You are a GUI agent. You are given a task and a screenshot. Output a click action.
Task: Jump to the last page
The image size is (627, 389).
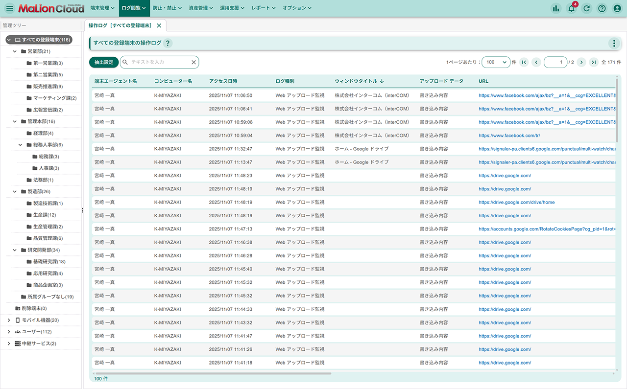pos(594,62)
